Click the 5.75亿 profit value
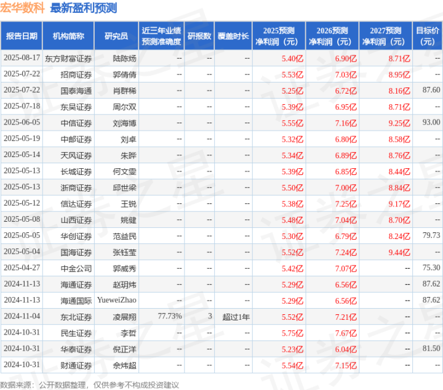443x390 pixels. tap(292, 333)
